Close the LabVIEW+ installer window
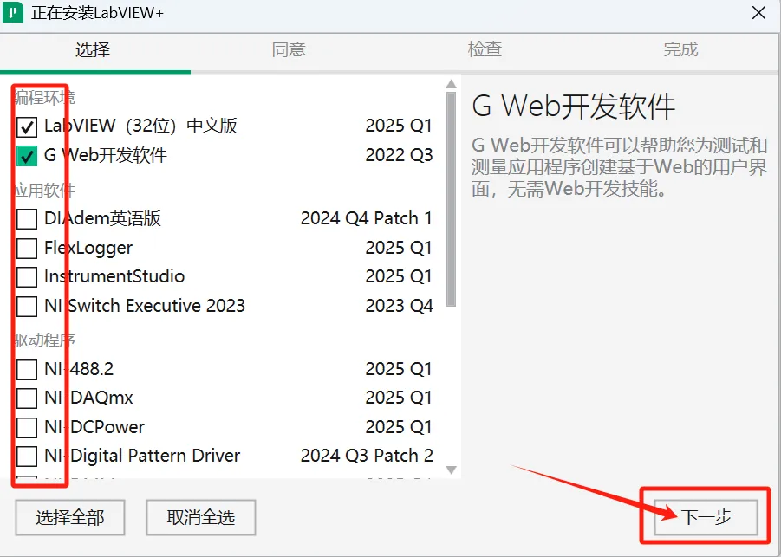 click(758, 12)
